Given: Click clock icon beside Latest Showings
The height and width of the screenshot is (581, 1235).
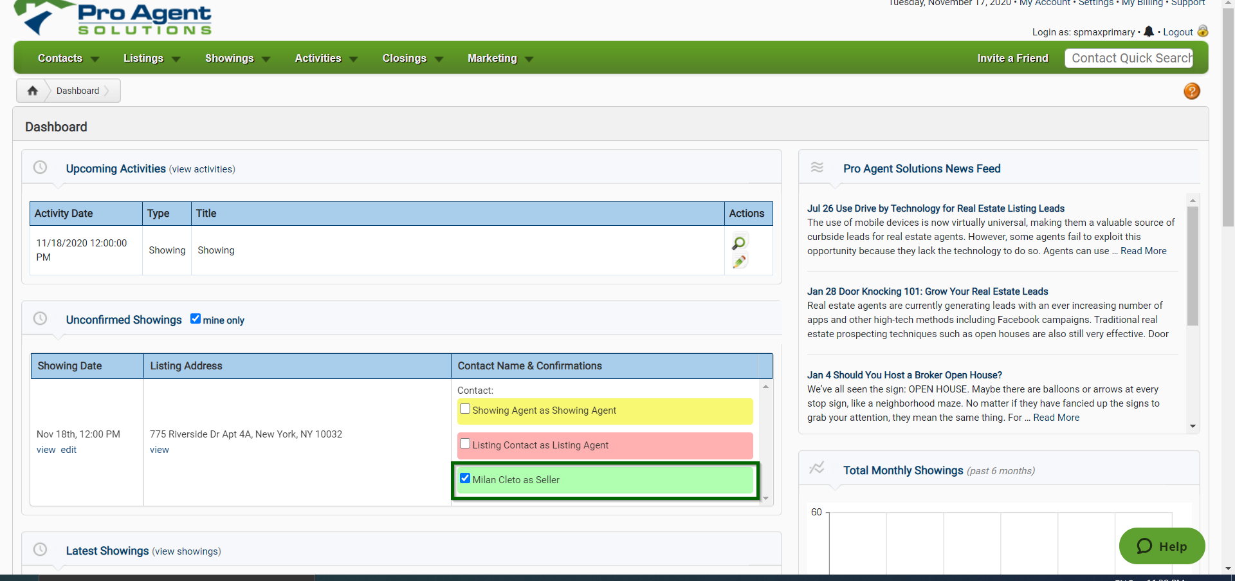Looking at the screenshot, I should 40,549.
